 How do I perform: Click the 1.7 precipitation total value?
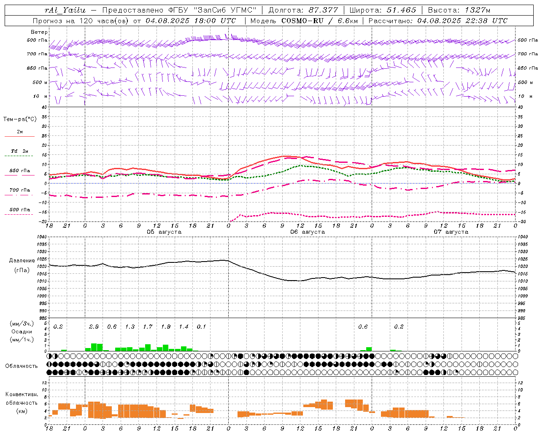coord(148,327)
